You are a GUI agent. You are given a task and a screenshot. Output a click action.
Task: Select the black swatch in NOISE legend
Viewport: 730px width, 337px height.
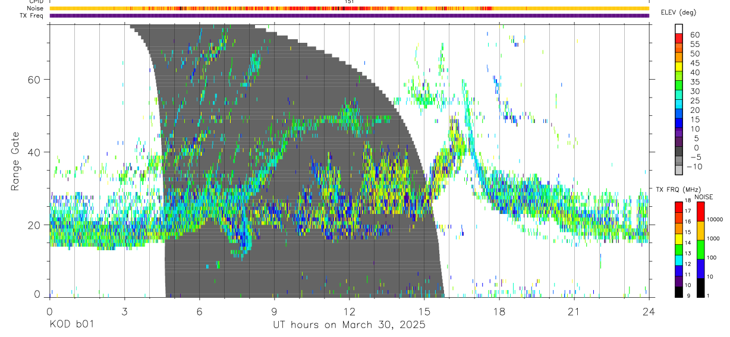click(700, 288)
